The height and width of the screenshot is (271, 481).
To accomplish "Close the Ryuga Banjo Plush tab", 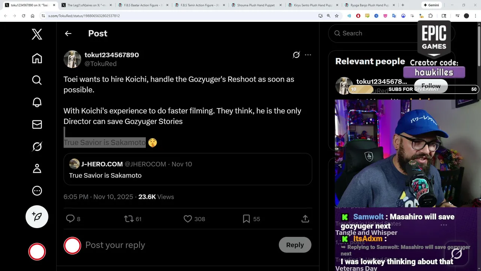I will [393, 5].
